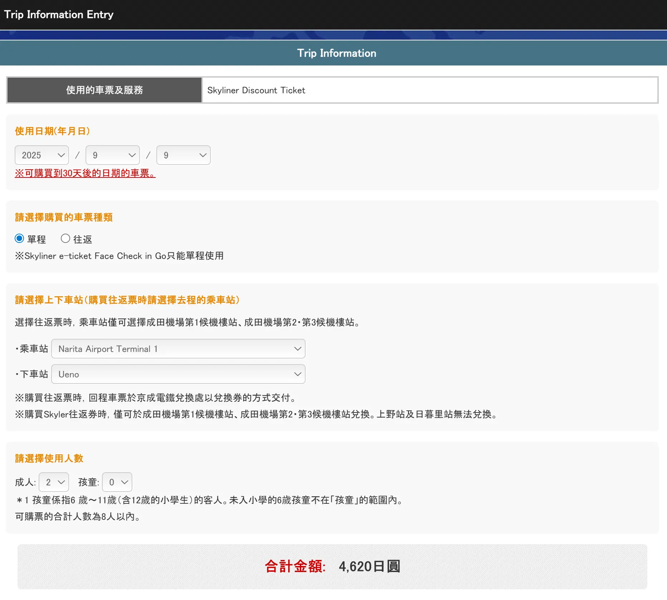
Task: Click the 請選擇上下車站 section heading
Action: (127, 300)
